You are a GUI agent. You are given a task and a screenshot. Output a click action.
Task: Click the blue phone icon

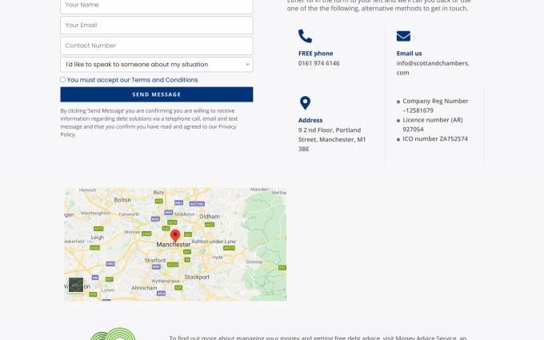pos(305,36)
